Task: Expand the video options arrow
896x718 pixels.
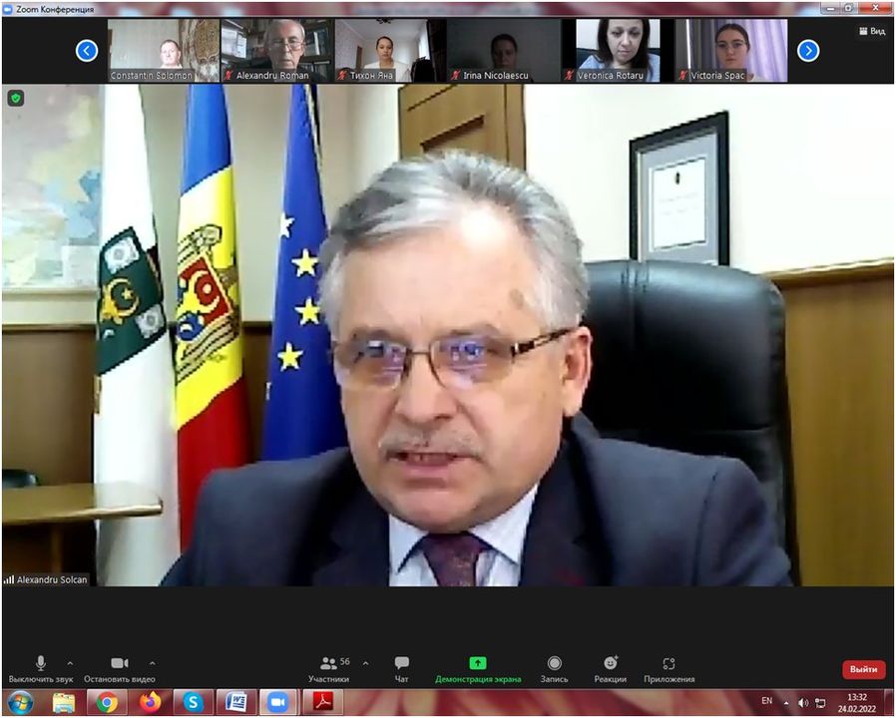Action: (152, 663)
